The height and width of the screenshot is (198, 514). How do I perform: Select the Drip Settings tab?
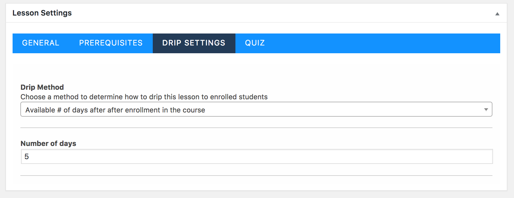coord(194,43)
